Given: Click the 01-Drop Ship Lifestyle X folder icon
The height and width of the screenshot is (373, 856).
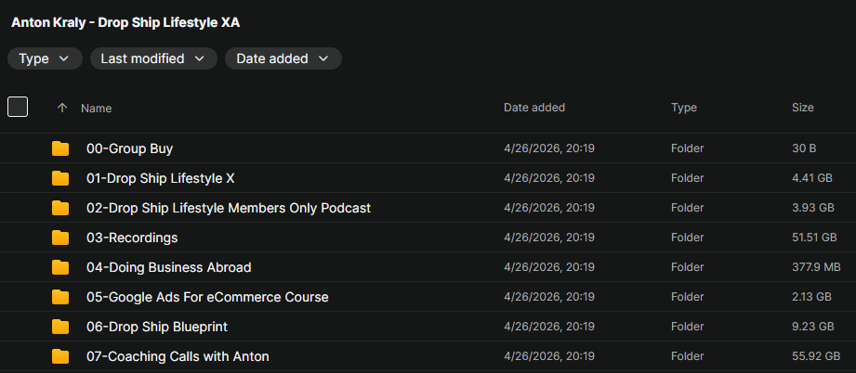Looking at the screenshot, I should tap(60, 178).
